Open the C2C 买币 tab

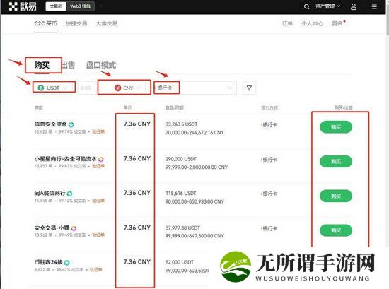click(46, 23)
